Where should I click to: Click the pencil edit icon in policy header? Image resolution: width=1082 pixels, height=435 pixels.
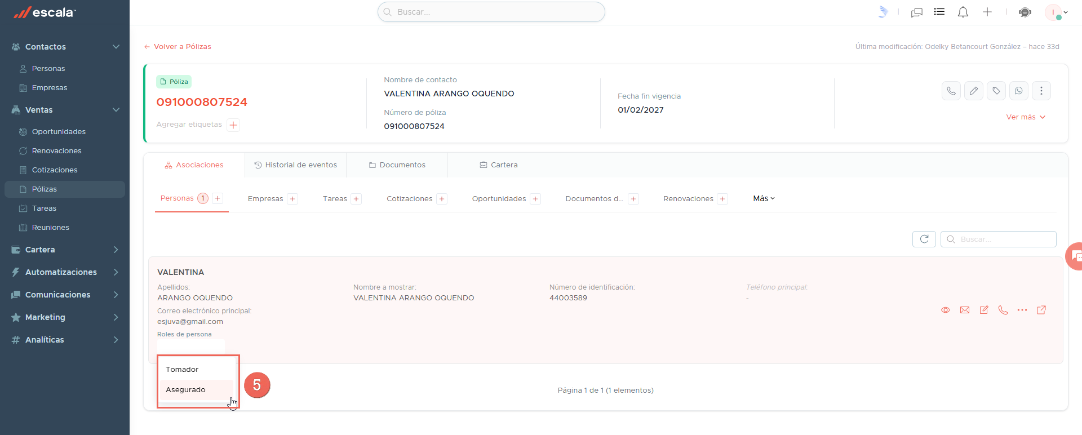(x=974, y=91)
